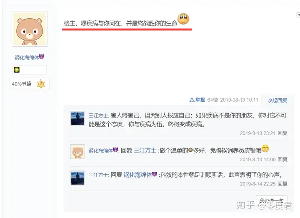Screen dimensions: 300x218
Task: Click the mentioned 三江方士 link in the second comment
Action: click(x=145, y=150)
